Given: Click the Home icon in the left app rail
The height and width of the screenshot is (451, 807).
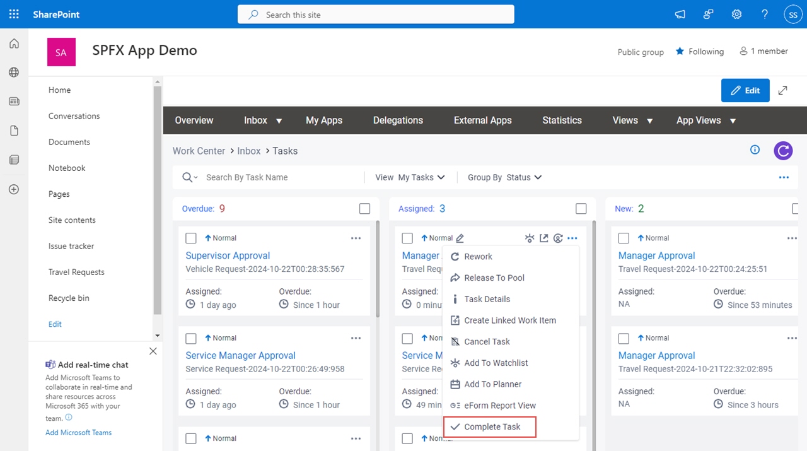Looking at the screenshot, I should pos(14,44).
